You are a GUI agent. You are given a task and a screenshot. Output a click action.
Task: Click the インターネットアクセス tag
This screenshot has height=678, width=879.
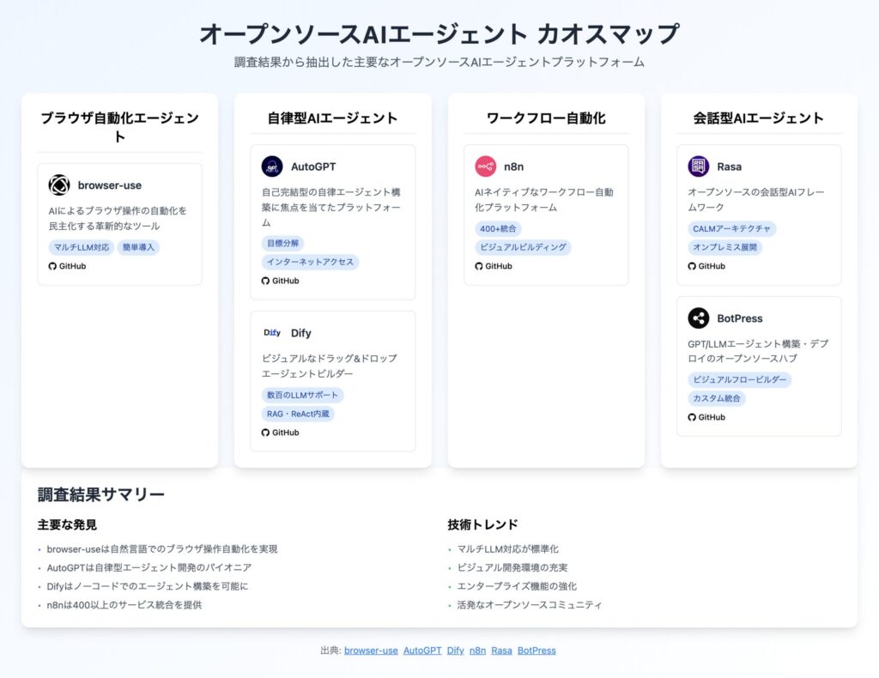tap(310, 262)
